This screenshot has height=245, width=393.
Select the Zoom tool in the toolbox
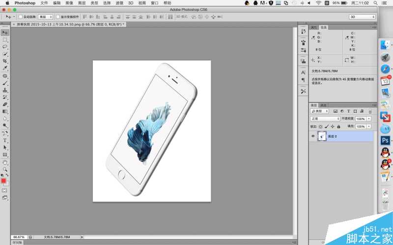[5, 169]
